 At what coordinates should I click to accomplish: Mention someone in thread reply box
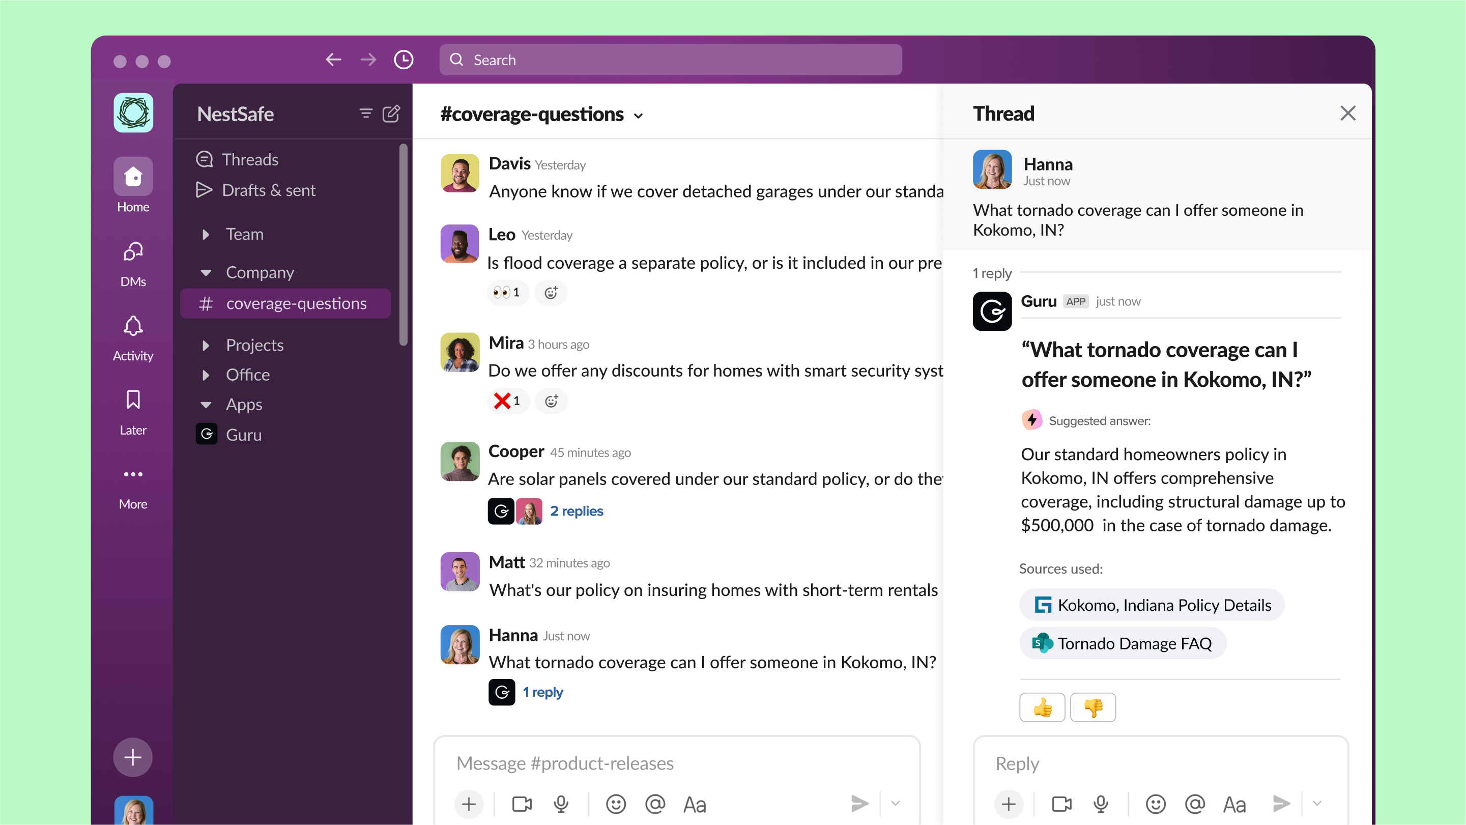click(x=1195, y=804)
